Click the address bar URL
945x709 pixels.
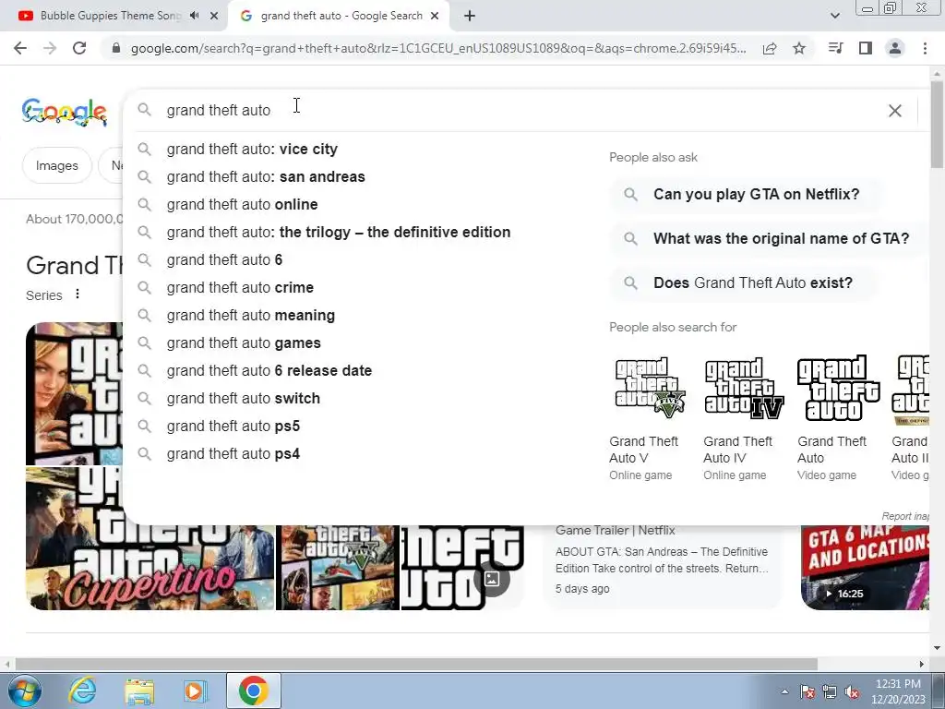pyautogui.click(x=438, y=48)
